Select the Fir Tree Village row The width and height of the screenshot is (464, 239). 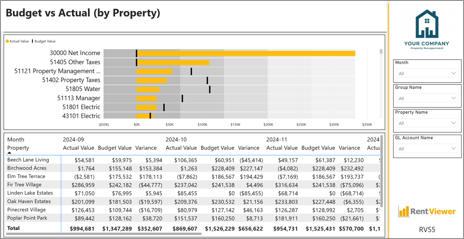[24, 185]
